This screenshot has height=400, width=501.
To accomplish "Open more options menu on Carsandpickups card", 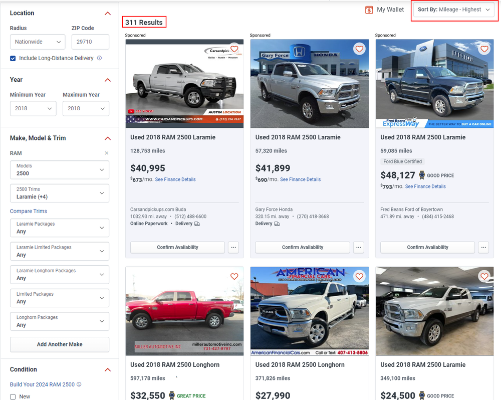I will click(x=233, y=247).
